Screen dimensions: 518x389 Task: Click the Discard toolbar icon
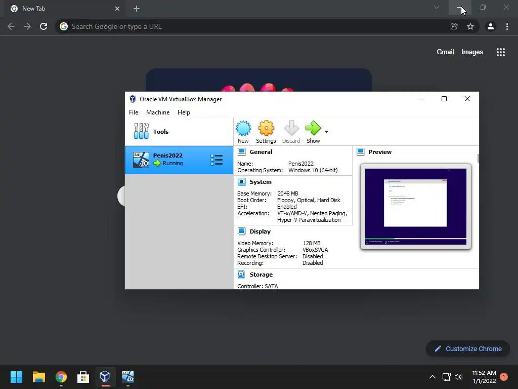[x=291, y=128]
